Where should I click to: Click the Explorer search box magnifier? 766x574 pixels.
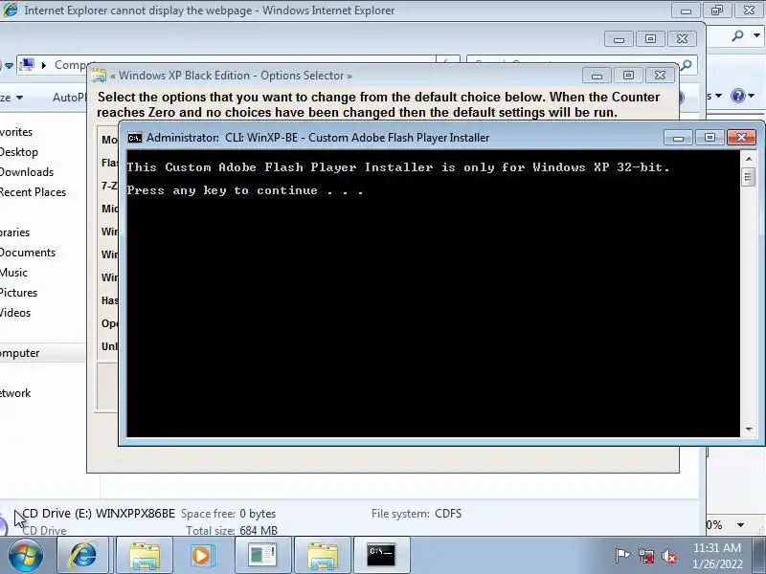point(686,65)
